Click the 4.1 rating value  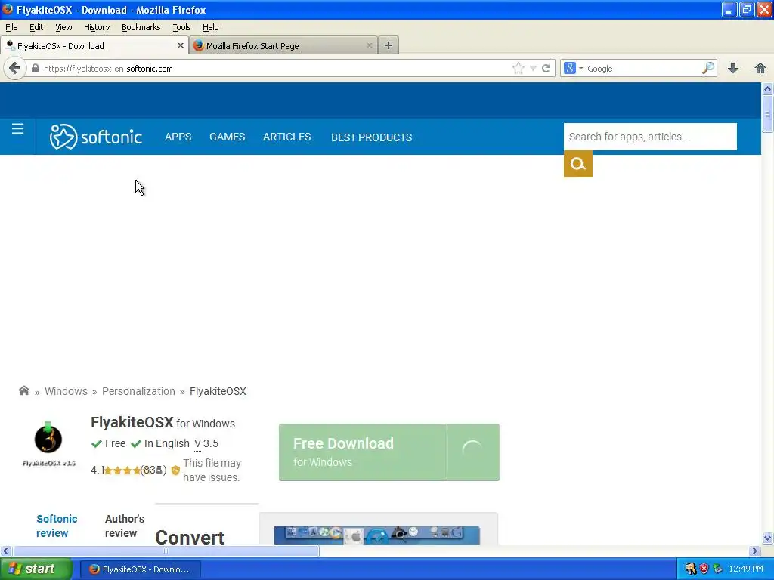[98, 470]
